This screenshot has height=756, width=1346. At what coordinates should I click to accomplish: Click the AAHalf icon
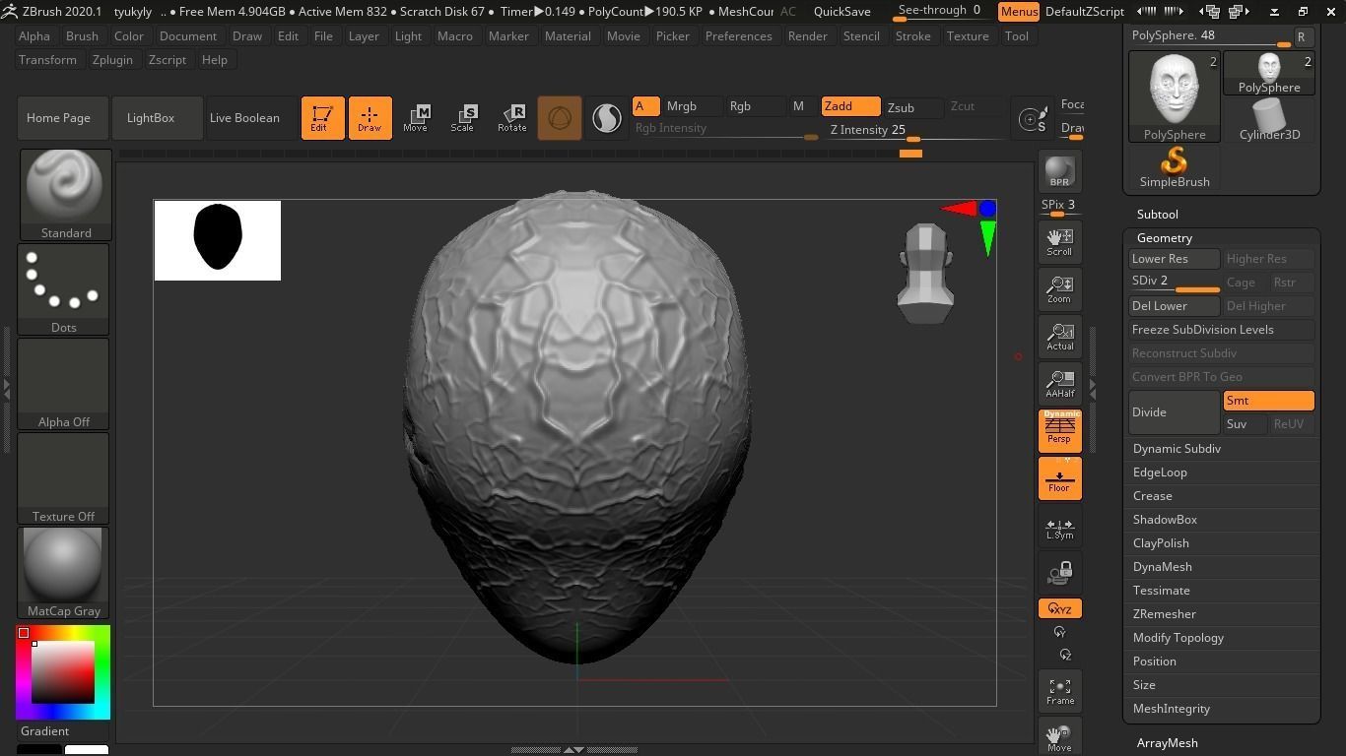[x=1059, y=384]
